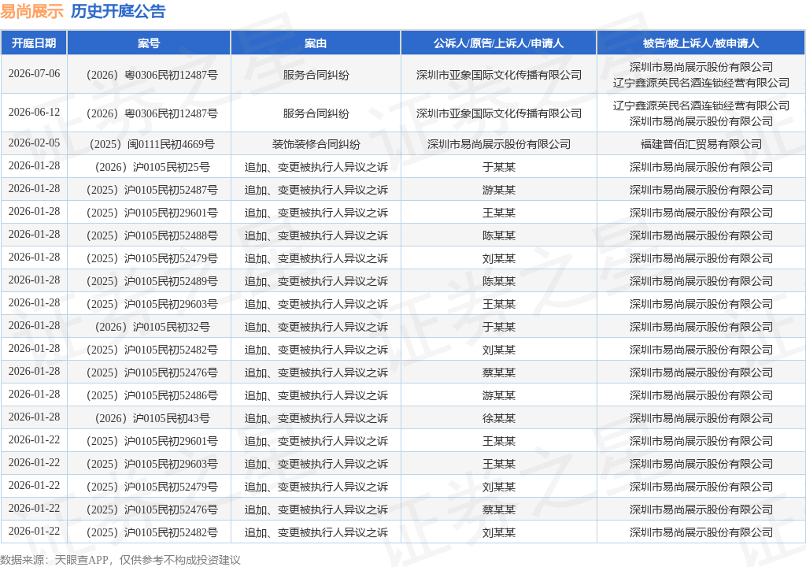Click defendant 福建普佰汇贸易有限公司

pos(701,144)
